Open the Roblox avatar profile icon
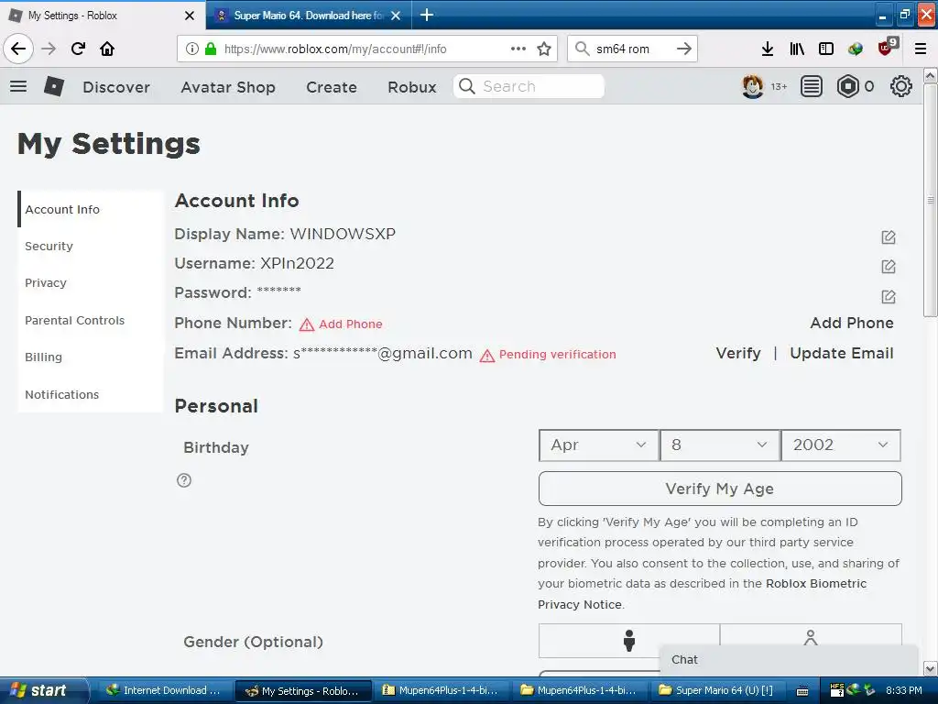The width and height of the screenshot is (938, 704). point(753,87)
